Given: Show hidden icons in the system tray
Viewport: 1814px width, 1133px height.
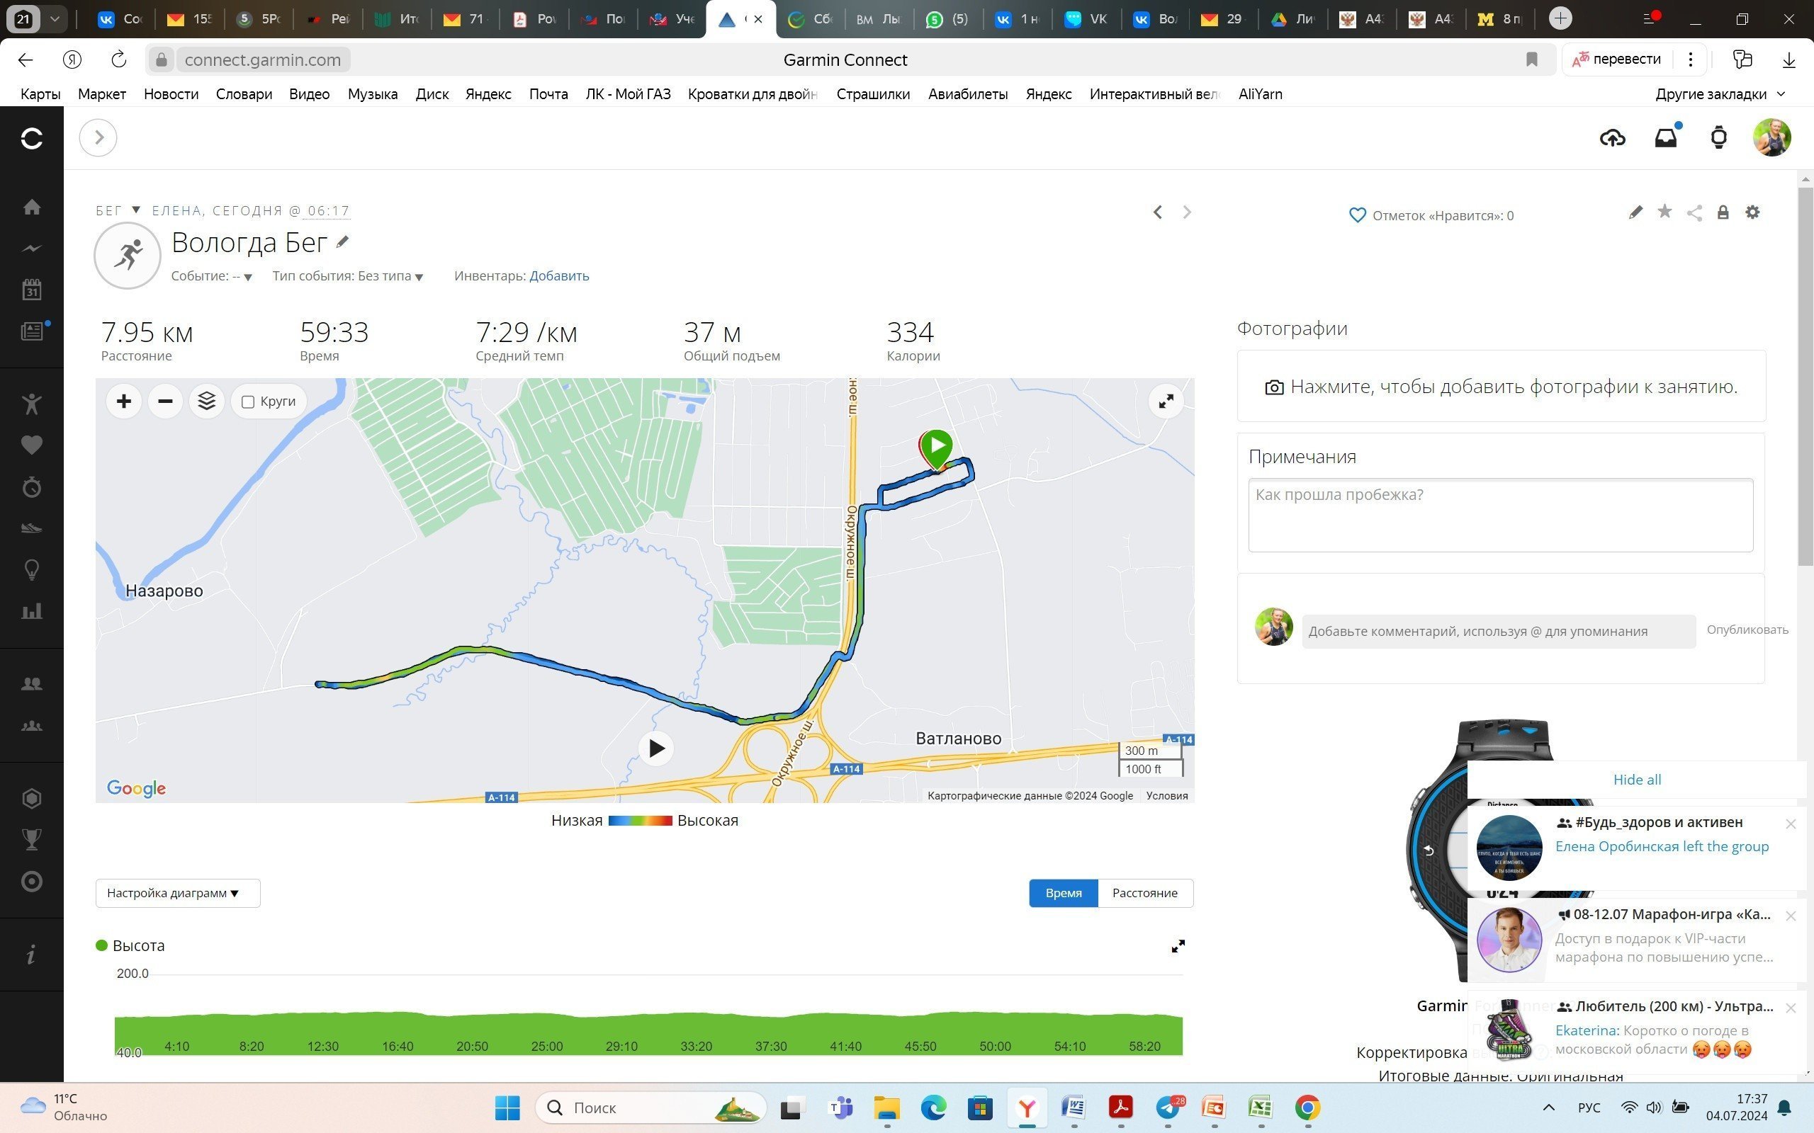Looking at the screenshot, I should [x=1549, y=1108].
